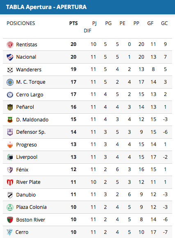Select the D. Maldonado team crest

coord(10,120)
